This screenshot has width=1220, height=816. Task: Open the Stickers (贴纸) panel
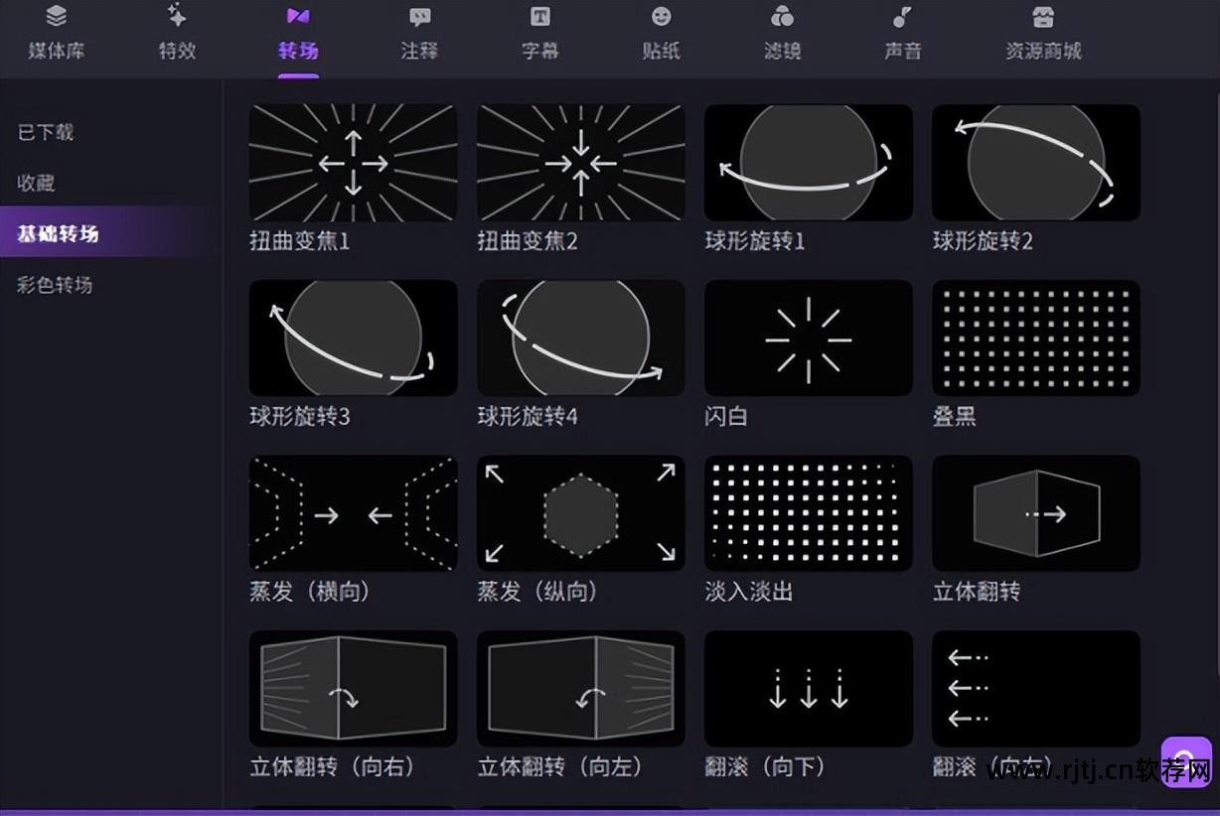click(x=660, y=30)
